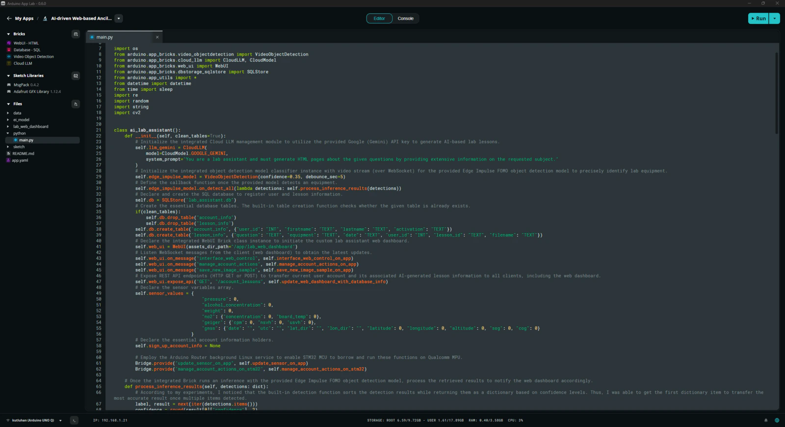Open notifications bell in status bar
Screen dimensions: 785x427
coord(766,420)
